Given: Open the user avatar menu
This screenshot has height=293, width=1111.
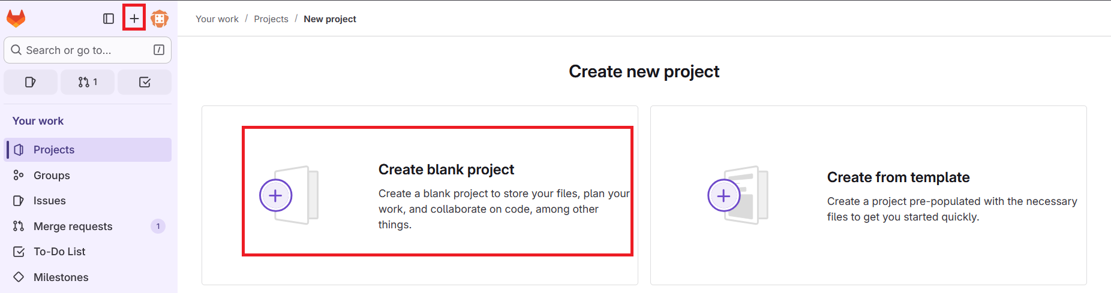Looking at the screenshot, I should (x=160, y=19).
